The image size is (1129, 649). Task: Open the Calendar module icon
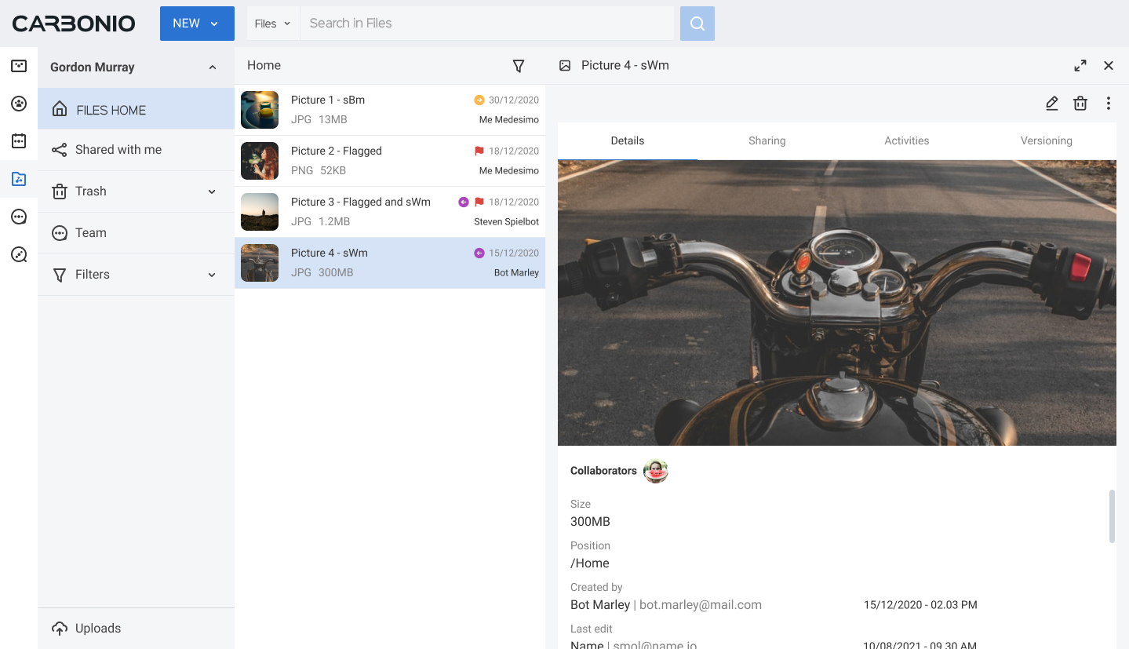coord(18,140)
